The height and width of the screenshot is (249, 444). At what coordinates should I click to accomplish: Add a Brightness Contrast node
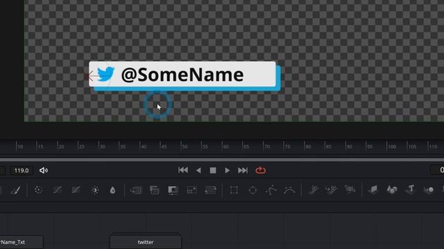tap(95, 190)
